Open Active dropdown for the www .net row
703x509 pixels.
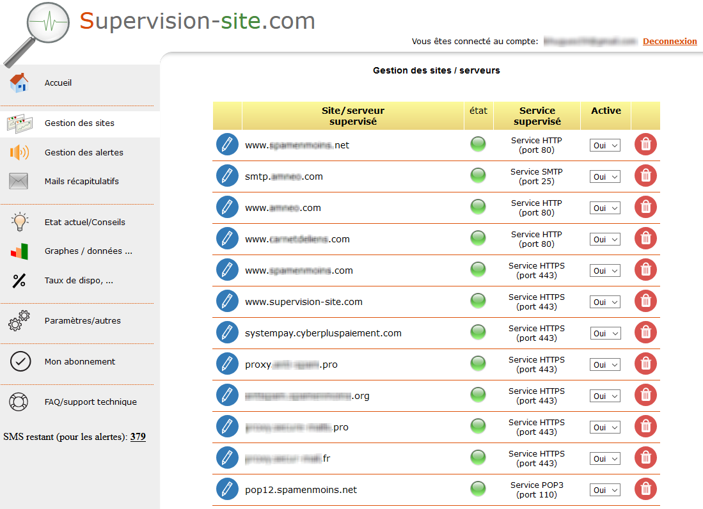click(x=605, y=145)
